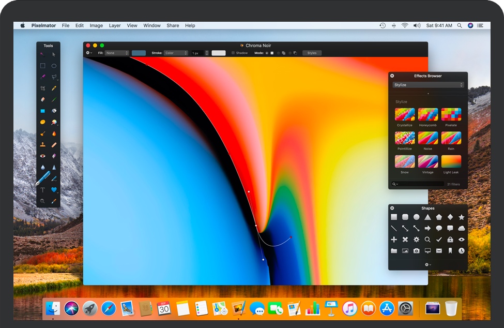Enable the Shadow checkbox
Image resolution: width=504 pixels, height=328 pixels.
233,53
